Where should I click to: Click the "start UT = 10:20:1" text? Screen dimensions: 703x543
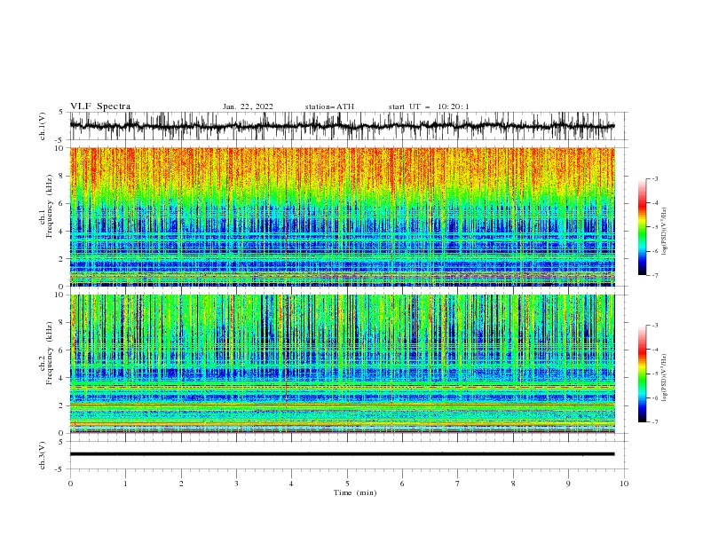tap(429, 106)
